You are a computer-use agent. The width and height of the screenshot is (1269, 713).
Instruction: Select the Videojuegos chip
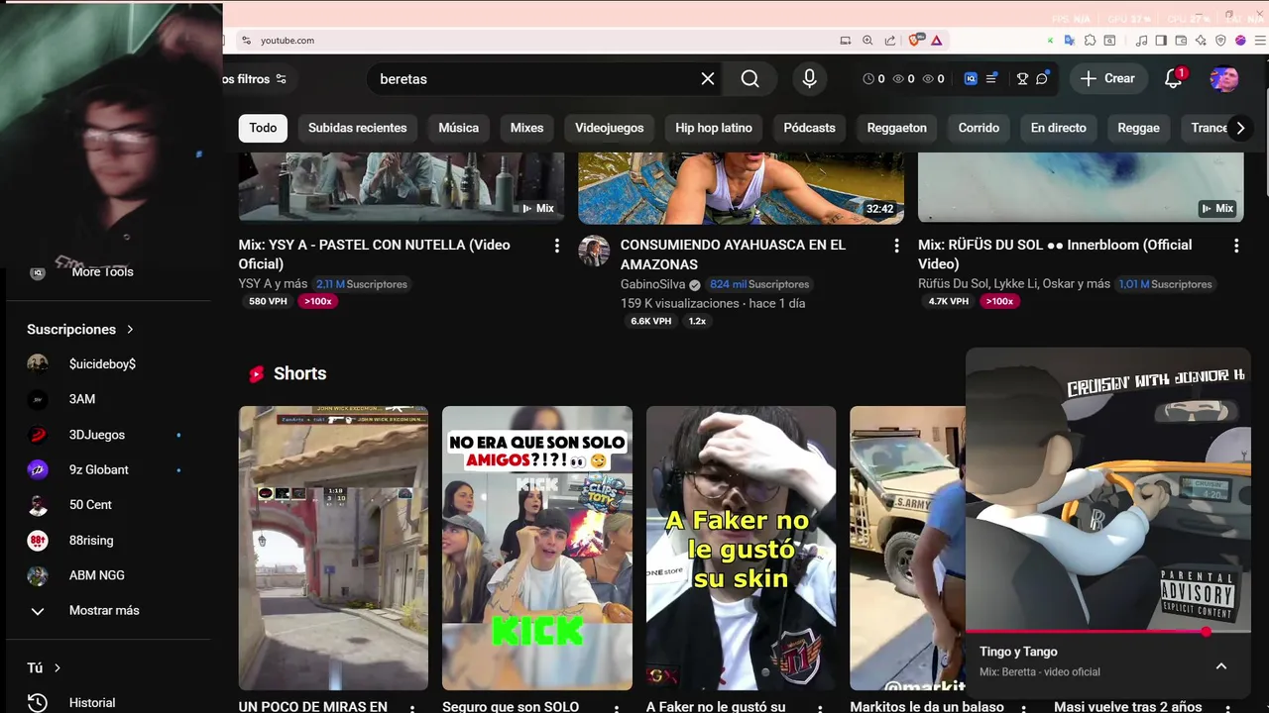pos(610,128)
